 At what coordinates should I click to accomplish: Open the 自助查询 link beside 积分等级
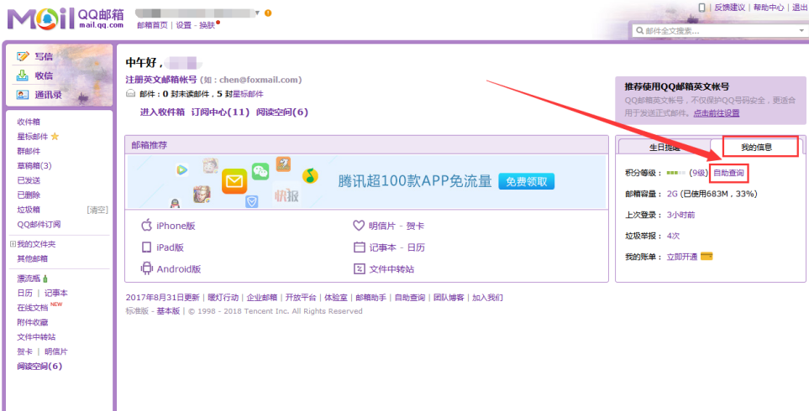pyautogui.click(x=728, y=173)
